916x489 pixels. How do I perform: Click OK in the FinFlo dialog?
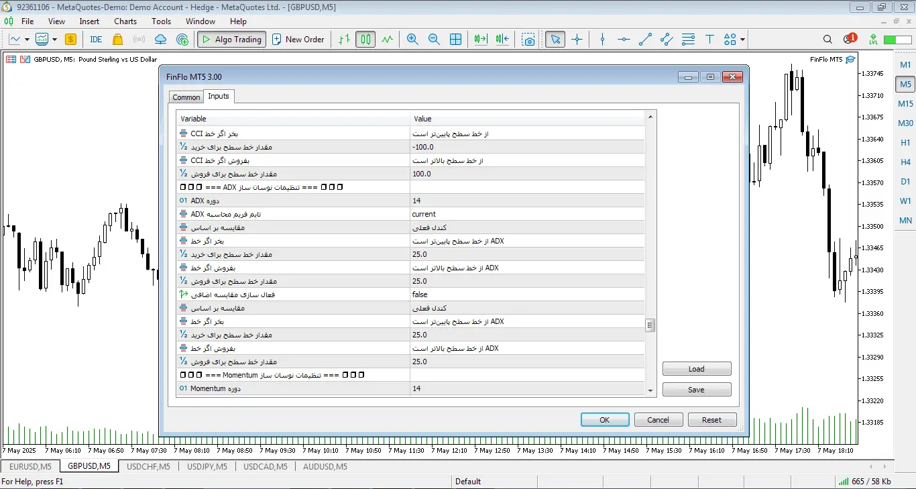[x=605, y=420]
